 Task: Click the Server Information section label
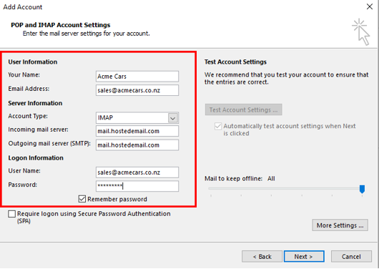pyautogui.click(x=35, y=103)
